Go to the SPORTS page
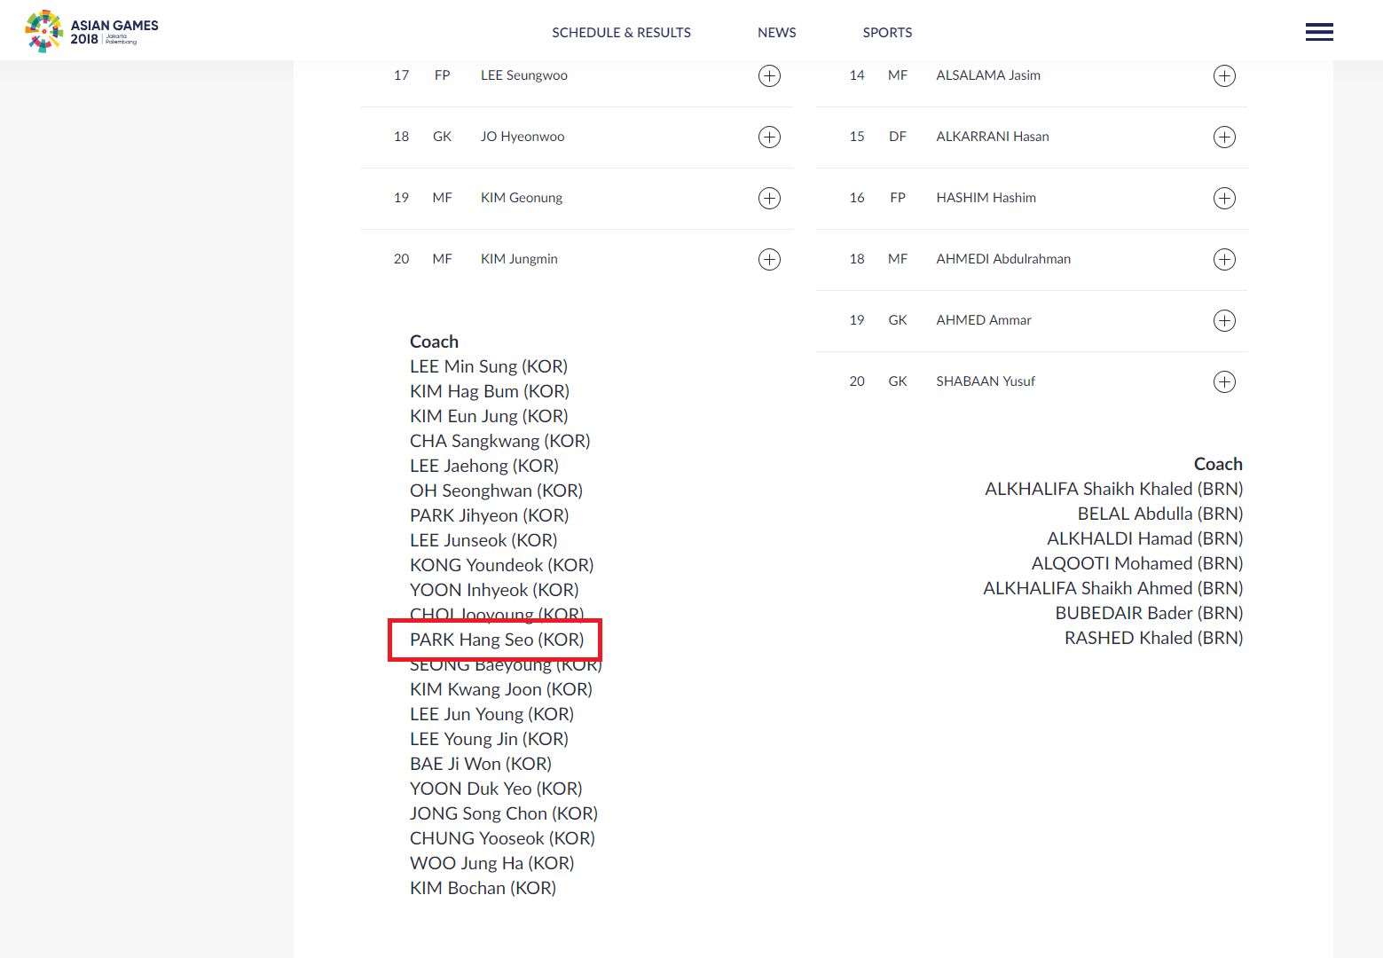Screen dimensions: 1383x958 pos(887,32)
